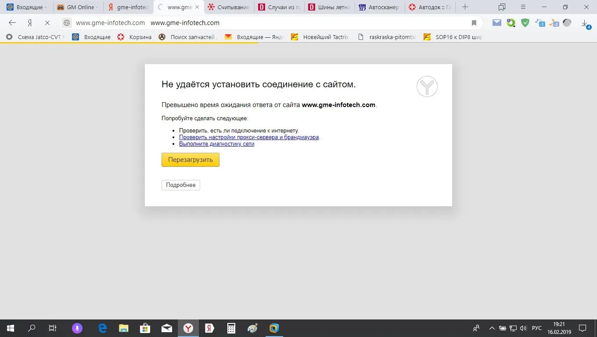Open the raskraska-pitomtsi bookmark

387,37
